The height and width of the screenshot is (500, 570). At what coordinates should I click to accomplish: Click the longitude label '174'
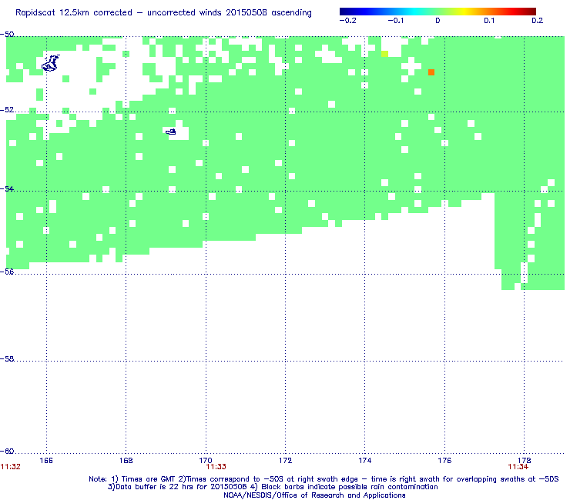pyautogui.click(x=365, y=461)
